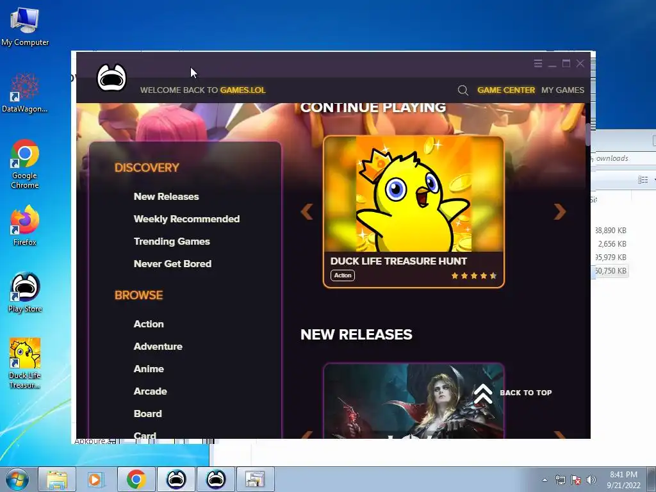Screen dimensions: 656x492
Task: Change view icon in Explorer window behind
Action: pos(643,180)
